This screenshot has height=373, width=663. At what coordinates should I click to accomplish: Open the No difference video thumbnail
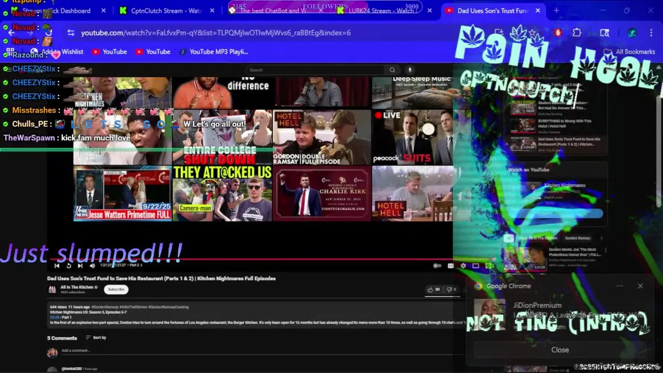(222, 92)
